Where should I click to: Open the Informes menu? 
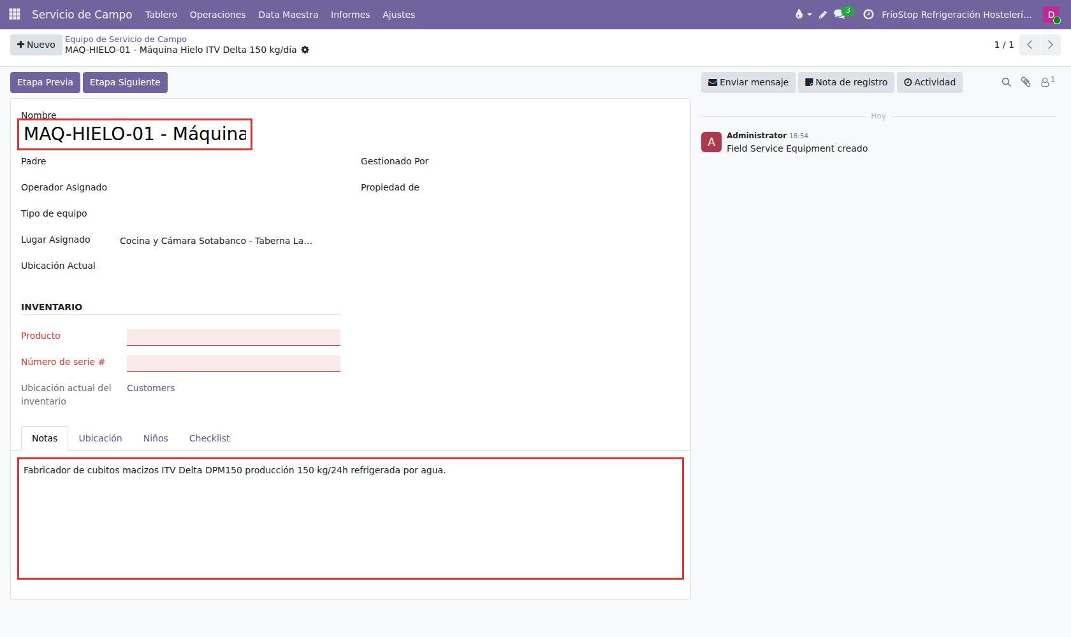[350, 15]
